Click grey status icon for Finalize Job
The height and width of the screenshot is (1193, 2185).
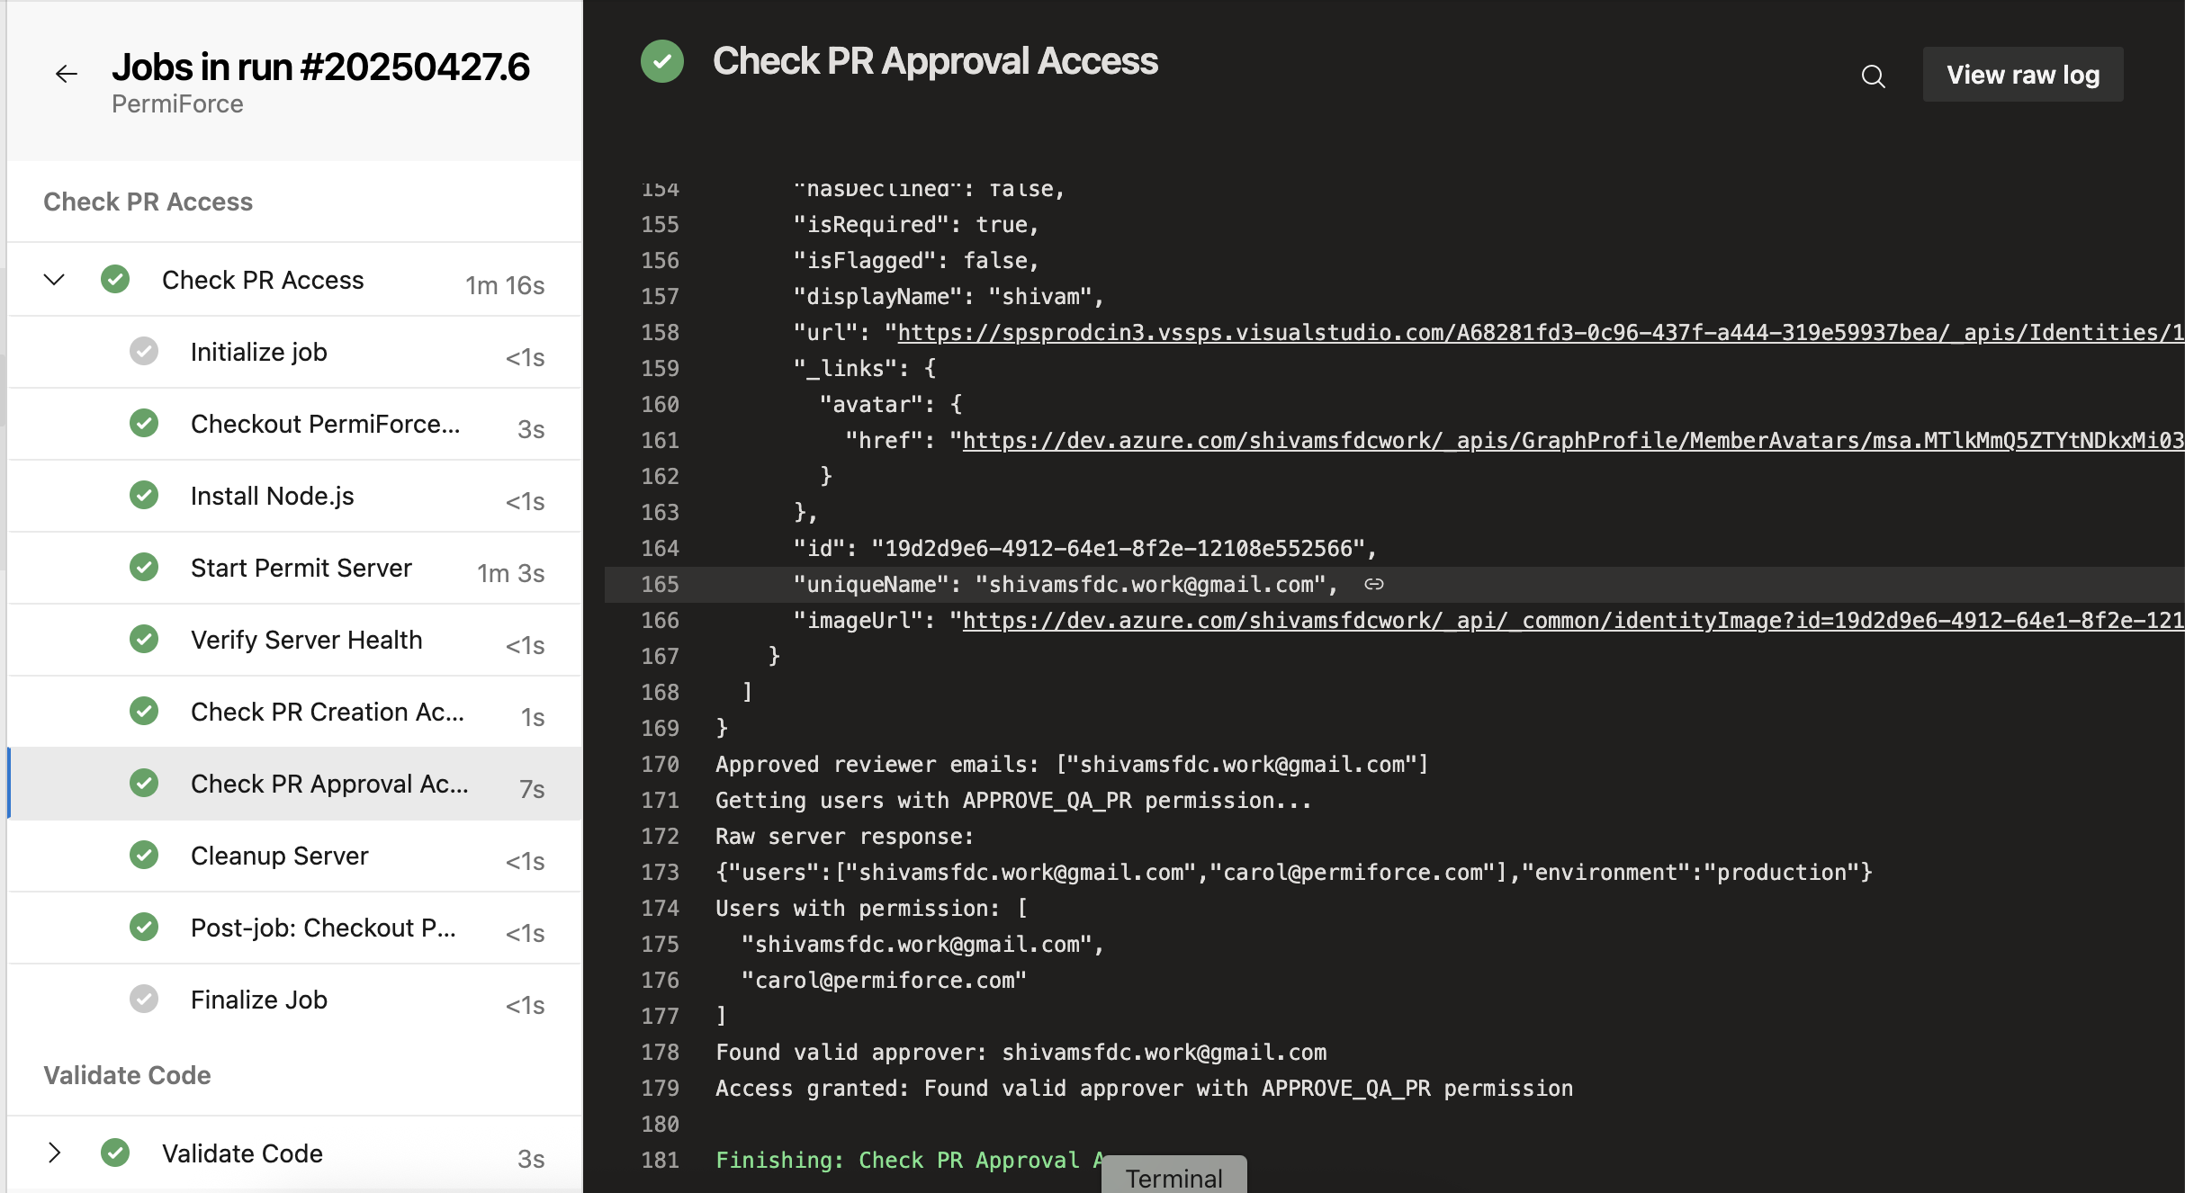[144, 1000]
